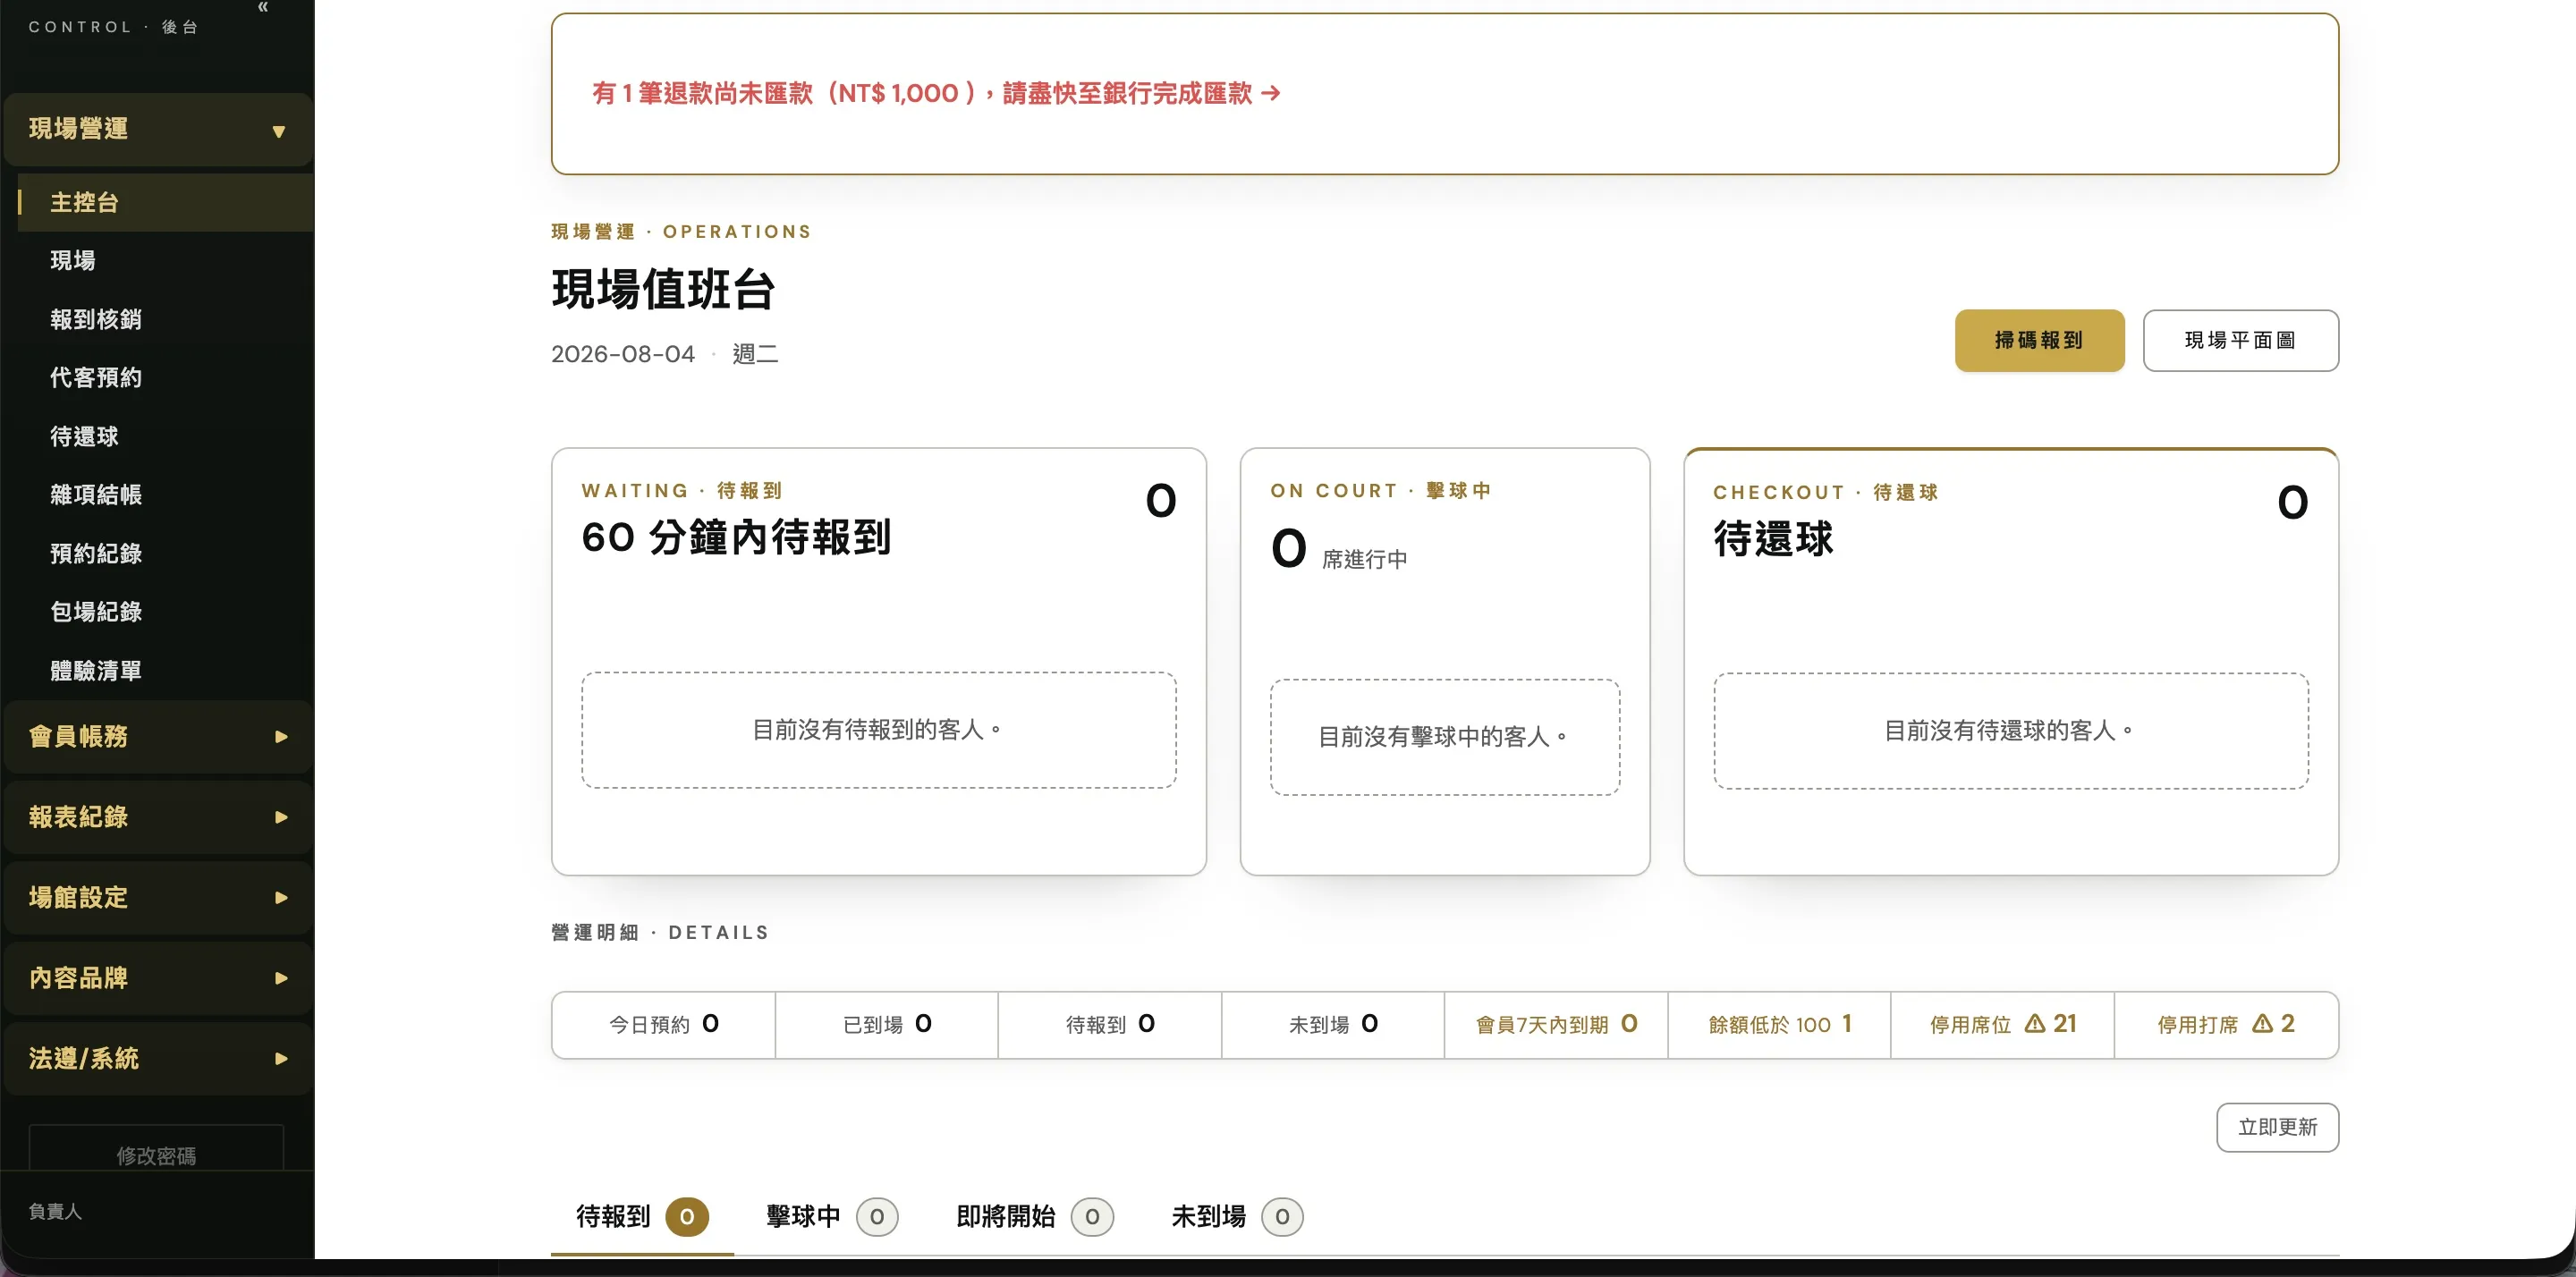Click 目前沒有待還球的客人 message
Screen dimensions: 2576x1277
point(2010,731)
